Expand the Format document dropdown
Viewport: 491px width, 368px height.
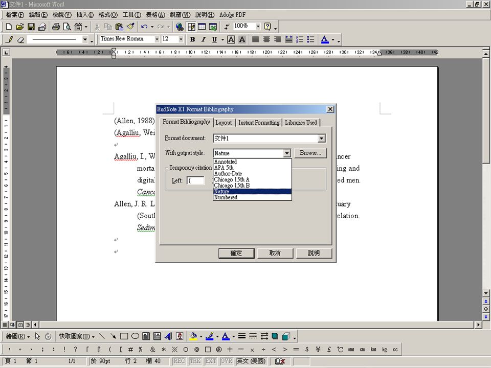[x=321, y=139]
